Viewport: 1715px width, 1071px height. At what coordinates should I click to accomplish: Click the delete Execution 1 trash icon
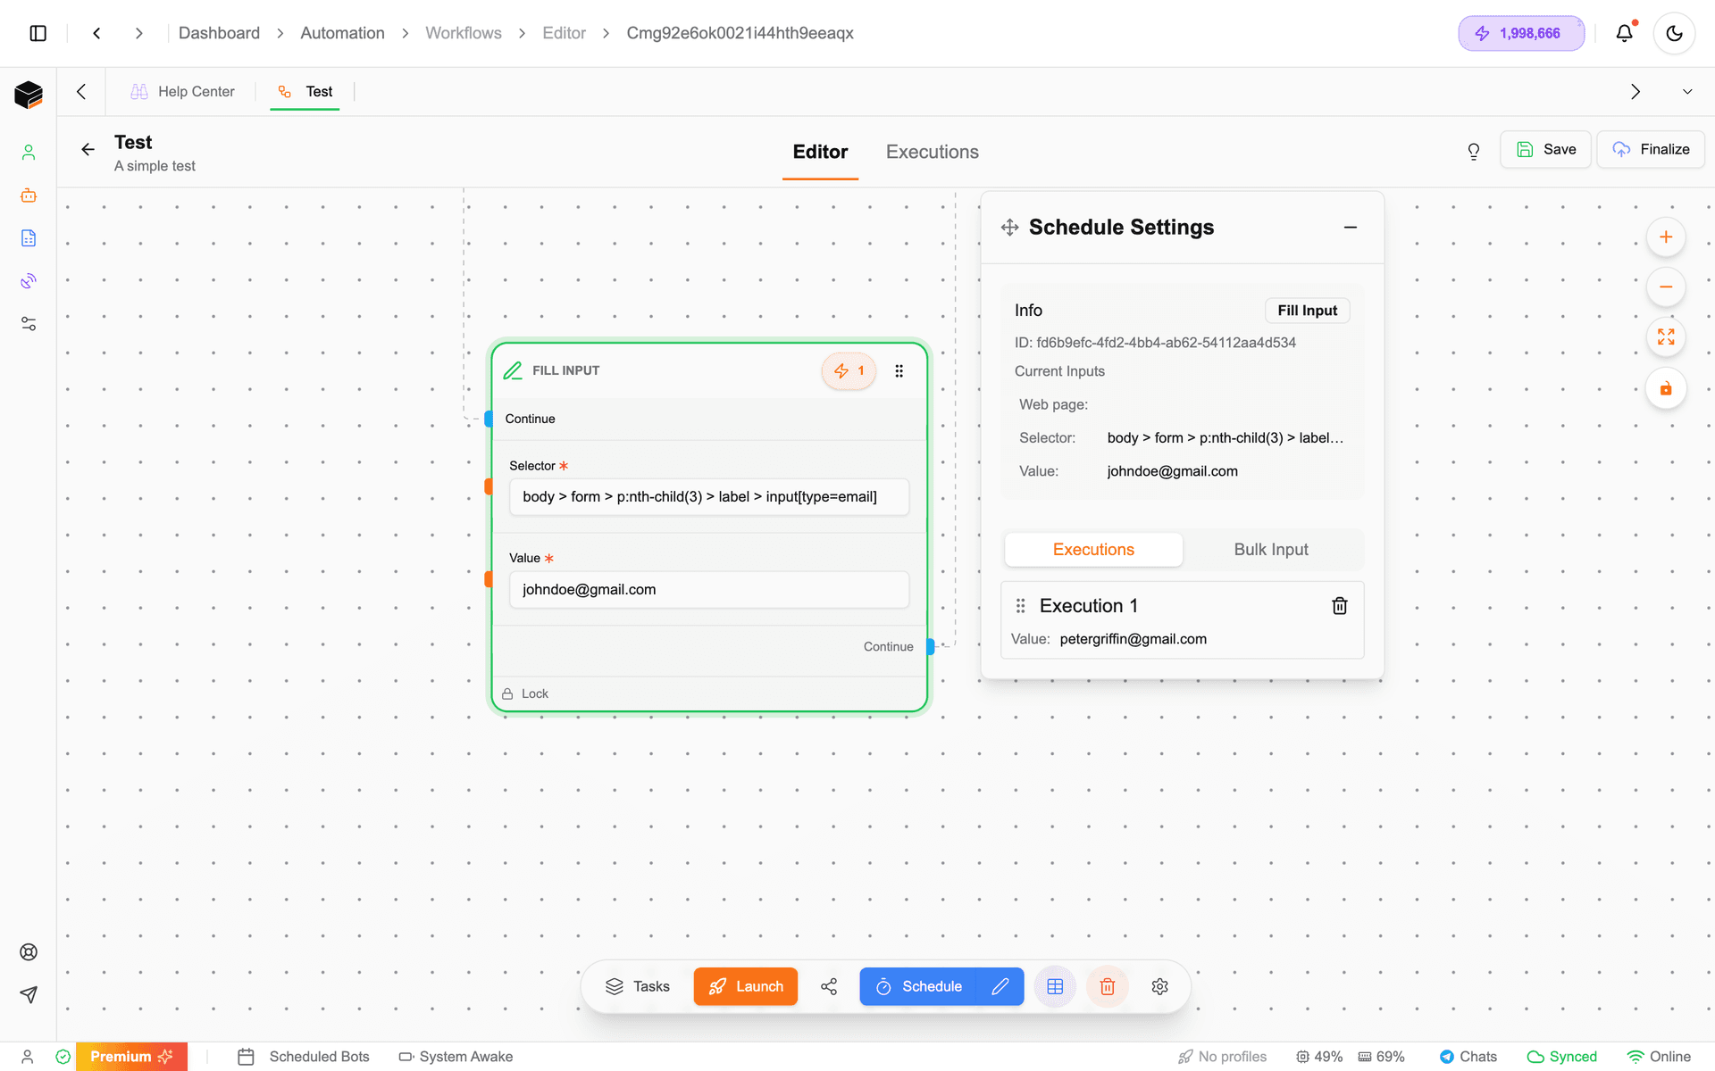coord(1339,606)
